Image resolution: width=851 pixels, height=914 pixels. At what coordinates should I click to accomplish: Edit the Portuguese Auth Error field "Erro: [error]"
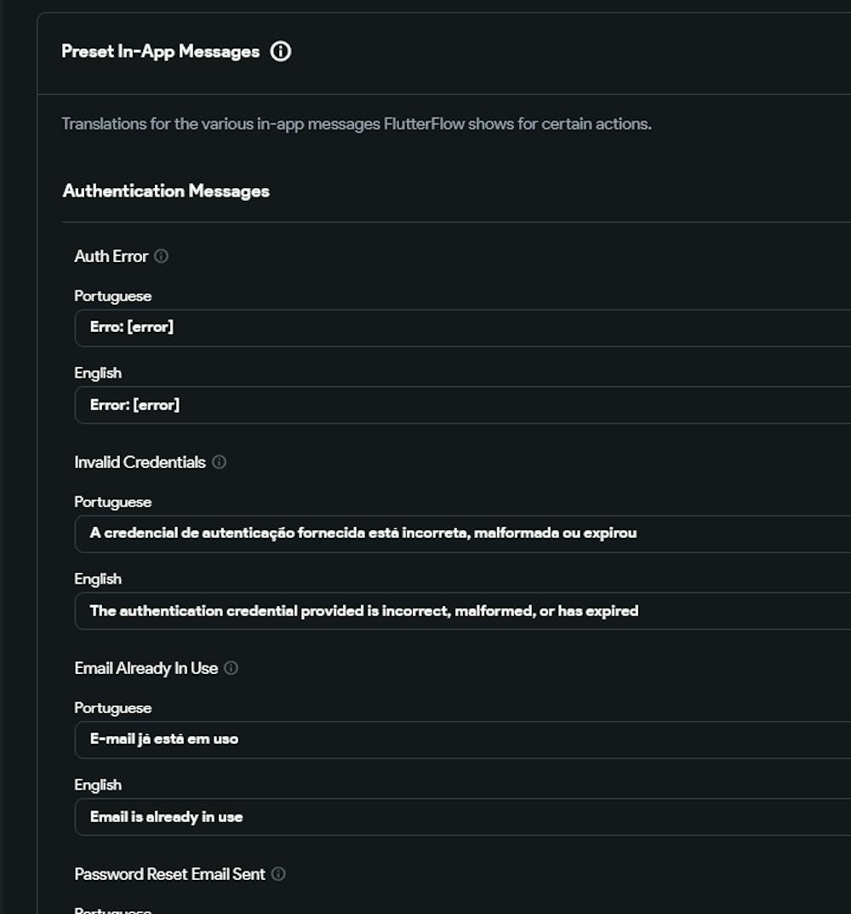point(460,328)
